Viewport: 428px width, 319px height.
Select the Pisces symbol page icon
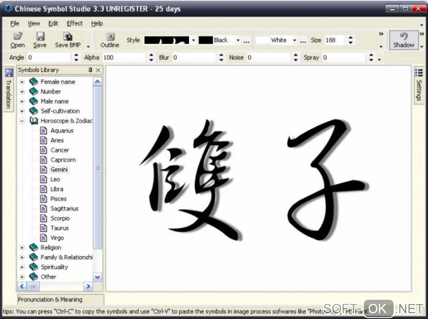(x=43, y=199)
